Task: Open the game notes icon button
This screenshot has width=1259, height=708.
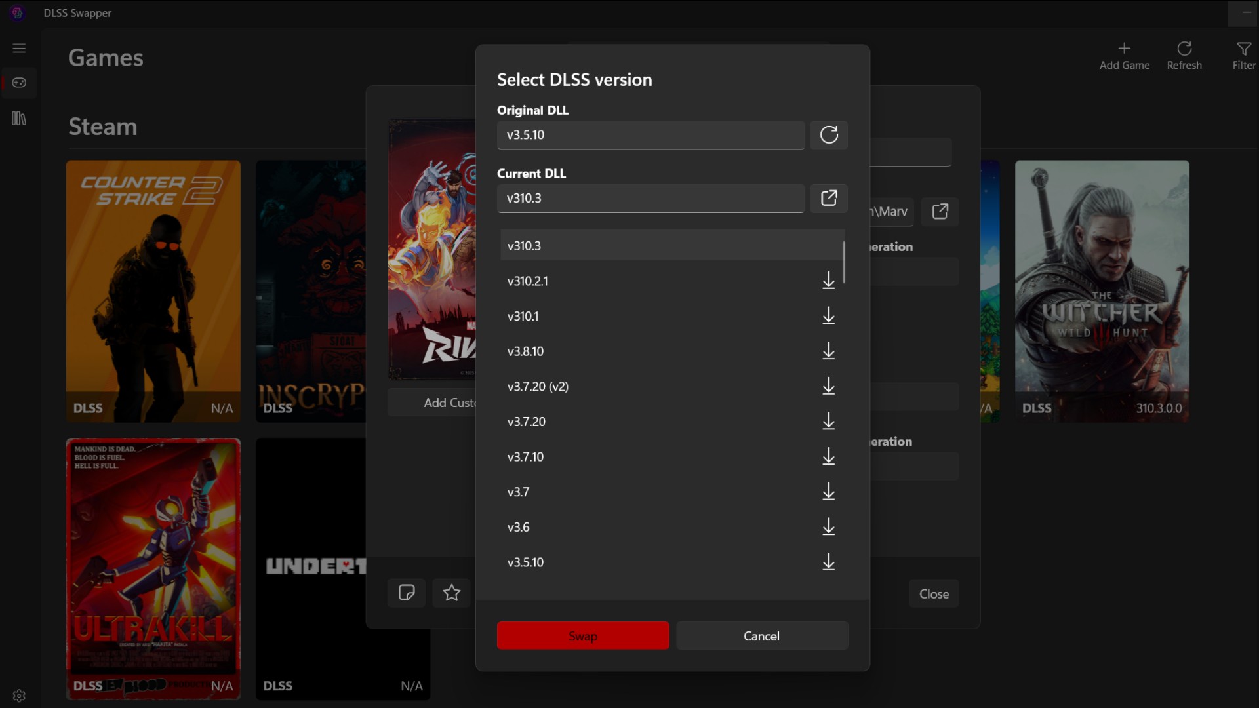Action: 407,593
